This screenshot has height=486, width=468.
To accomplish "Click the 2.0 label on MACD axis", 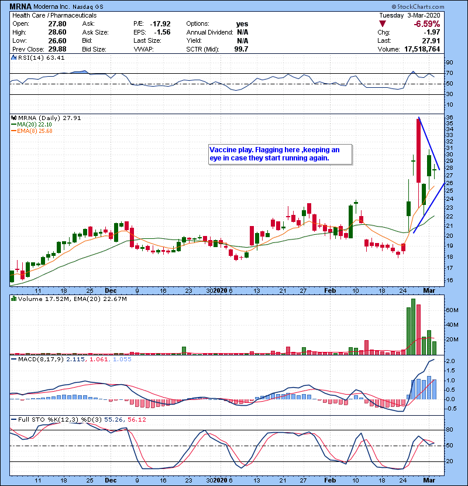I will [450, 361].
